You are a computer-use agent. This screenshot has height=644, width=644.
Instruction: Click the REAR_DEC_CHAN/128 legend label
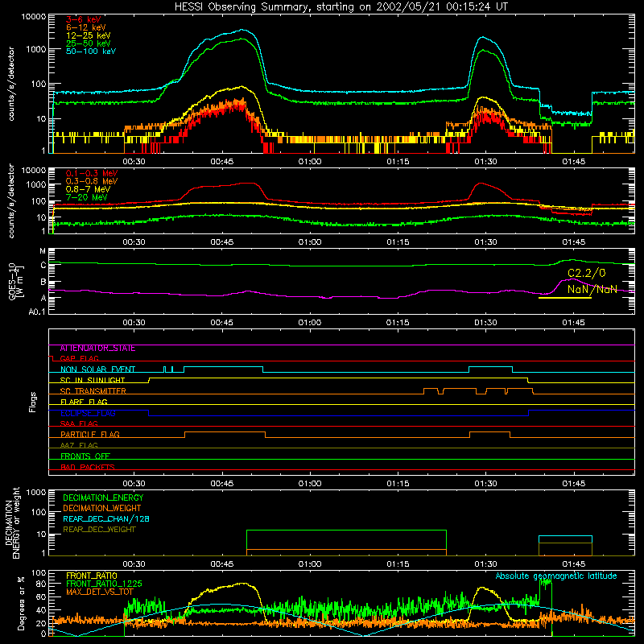(x=106, y=519)
